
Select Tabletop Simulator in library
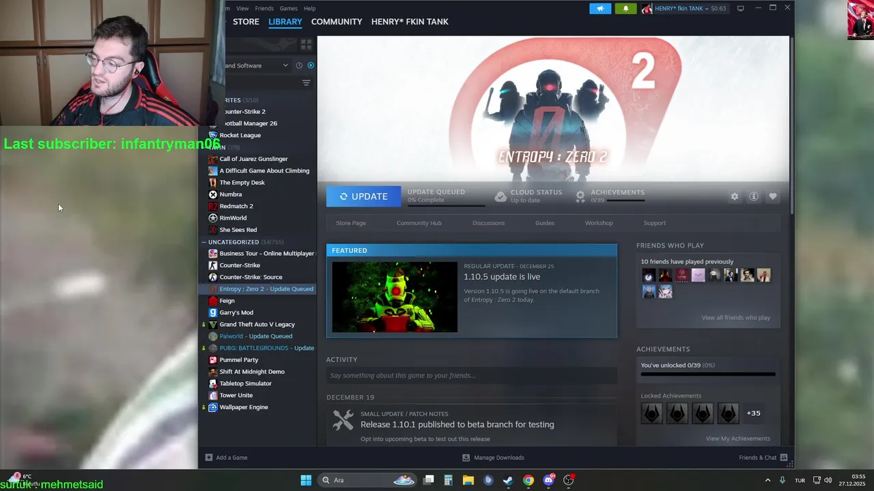click(245, 383)
